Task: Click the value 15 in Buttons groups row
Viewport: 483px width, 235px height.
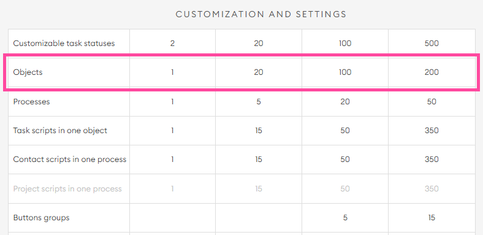Action: [432, 218]
